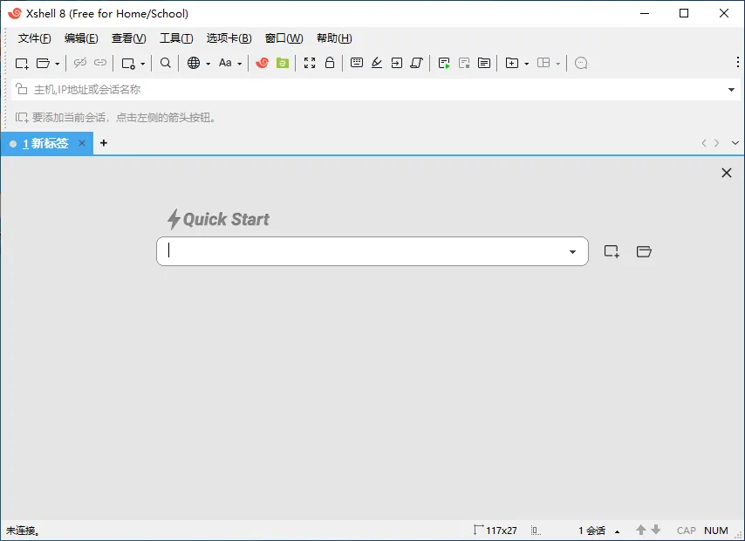Add a new tab with the plus button
Viewport: 745px width, 541px height.
pos(104,143)
